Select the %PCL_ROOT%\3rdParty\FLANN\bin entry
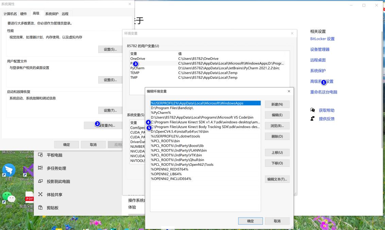Viewport: 385px width, 230px height. click(205, 150)
